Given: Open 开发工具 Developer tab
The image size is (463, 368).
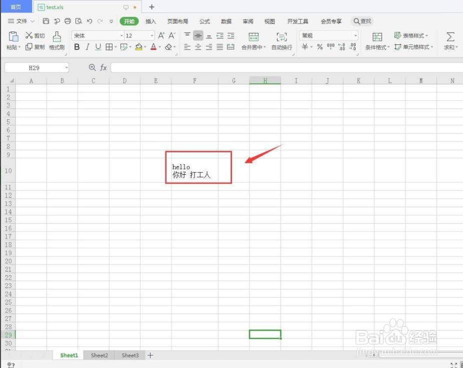Looking at the screenshot, I should pos(297,21).
